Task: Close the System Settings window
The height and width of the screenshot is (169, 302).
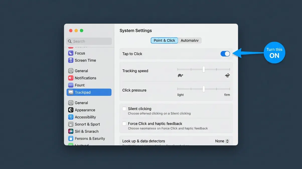Action: coord(71,31)
